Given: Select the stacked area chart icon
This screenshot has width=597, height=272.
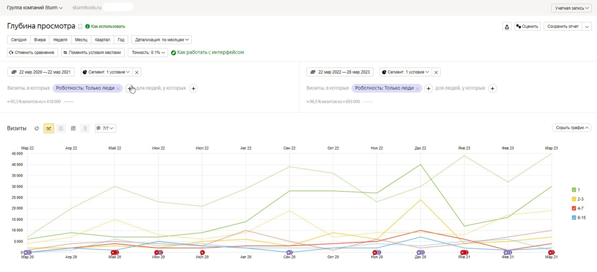Looking at the screenshot, I should point(61,128).
